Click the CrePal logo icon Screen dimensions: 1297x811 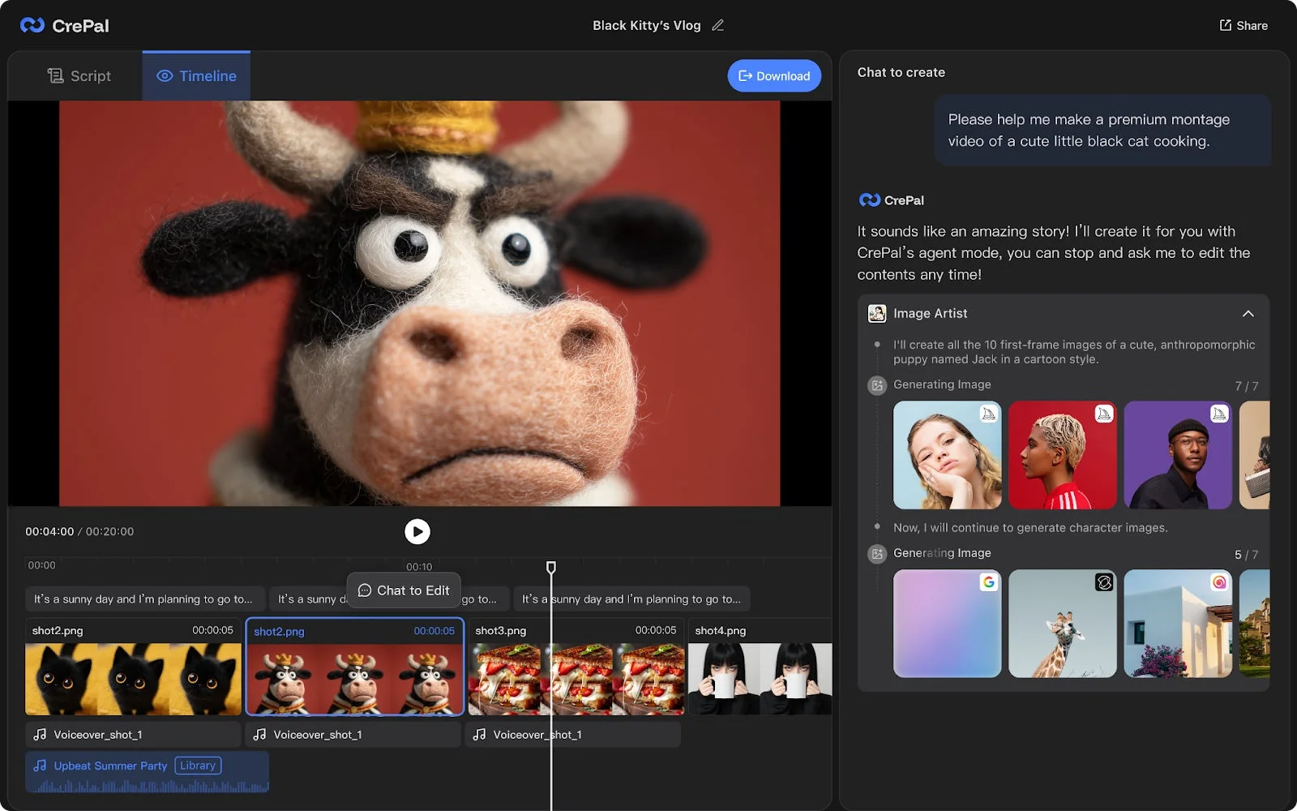[x=31, y=24]
